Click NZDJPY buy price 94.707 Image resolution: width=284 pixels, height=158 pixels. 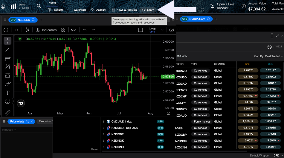pos(271,102)
